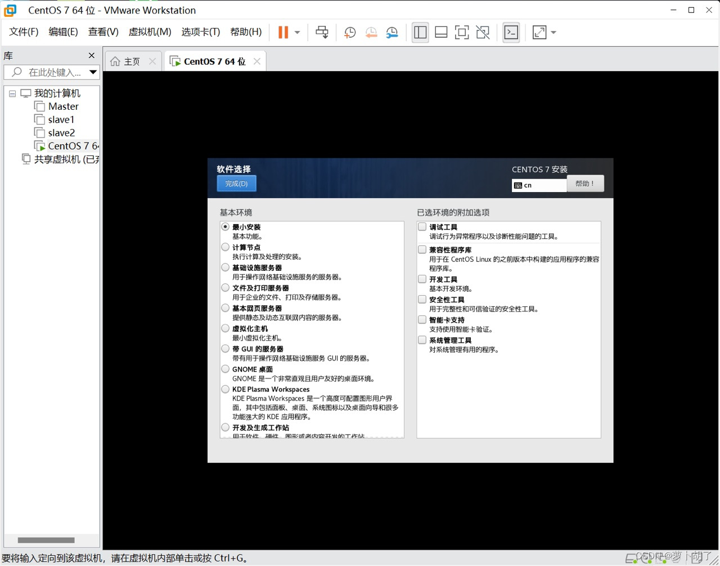The height and width of the screenshot is (566, 720).
Task: Take a snapshot of this virtual machine
Action: (350, 33)
